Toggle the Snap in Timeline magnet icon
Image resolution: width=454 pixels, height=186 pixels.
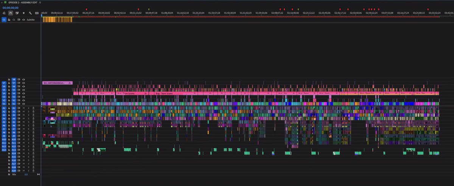11,13
